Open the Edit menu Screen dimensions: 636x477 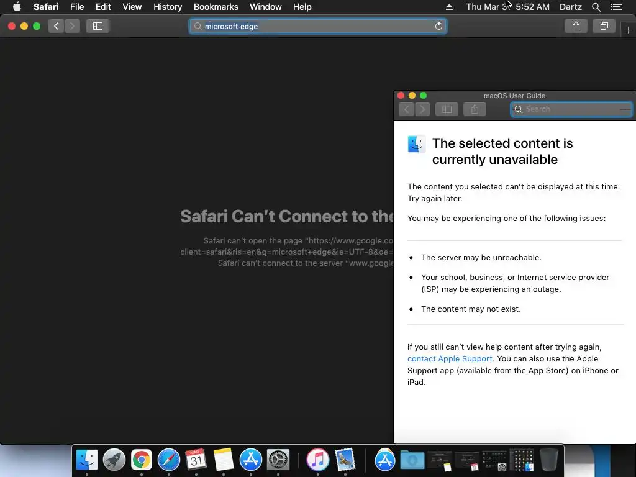click(103, 7)
